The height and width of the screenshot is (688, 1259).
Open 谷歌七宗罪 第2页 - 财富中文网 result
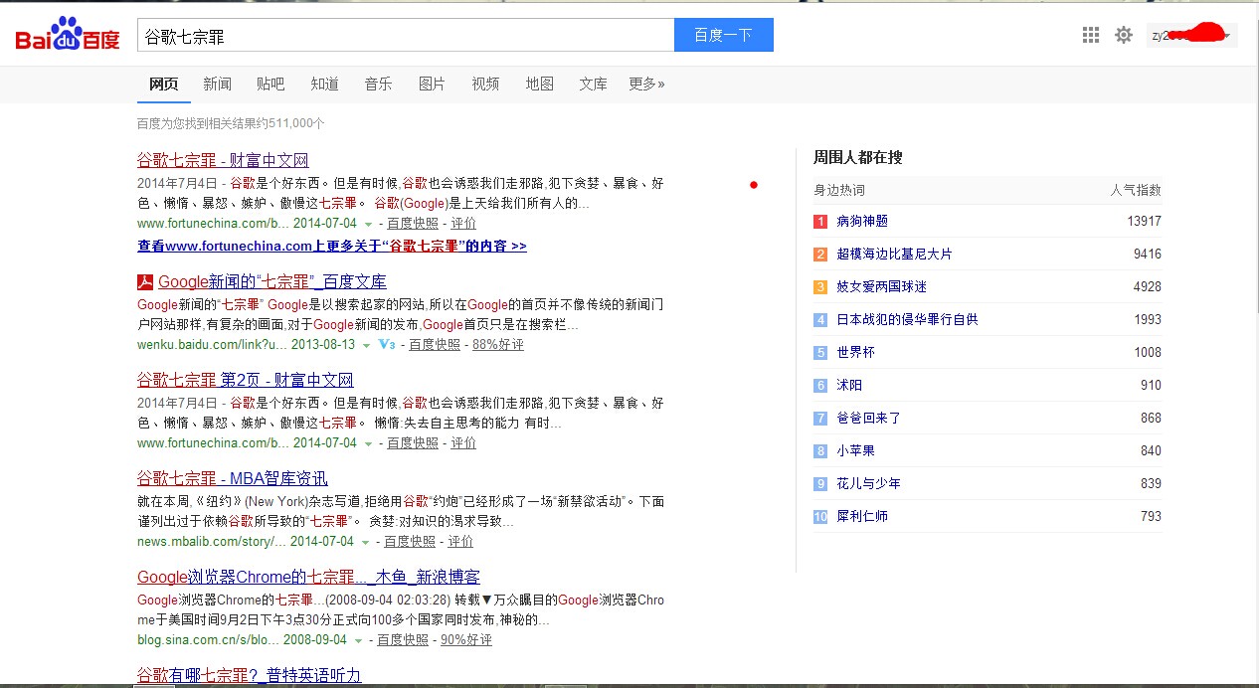[x=245, y=380]
